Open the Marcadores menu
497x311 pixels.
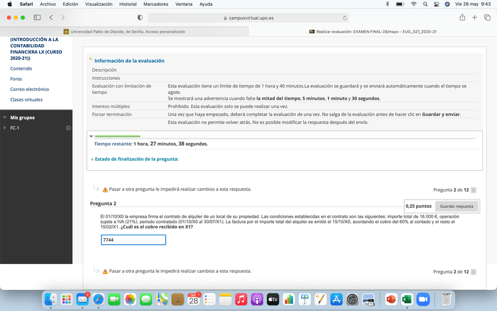pos(156,4)
